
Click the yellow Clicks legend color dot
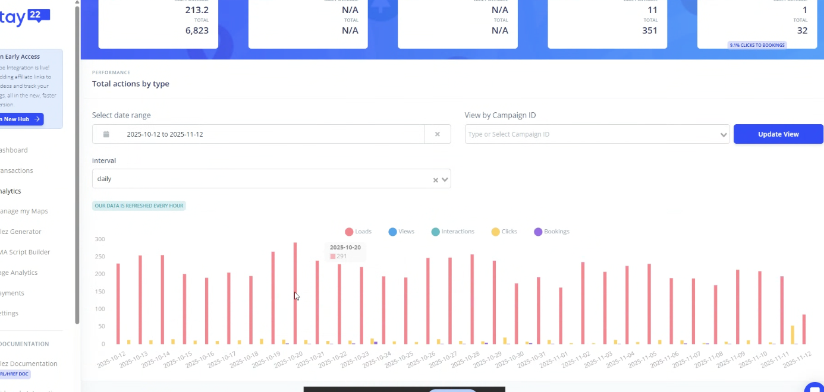click(495, 232)
